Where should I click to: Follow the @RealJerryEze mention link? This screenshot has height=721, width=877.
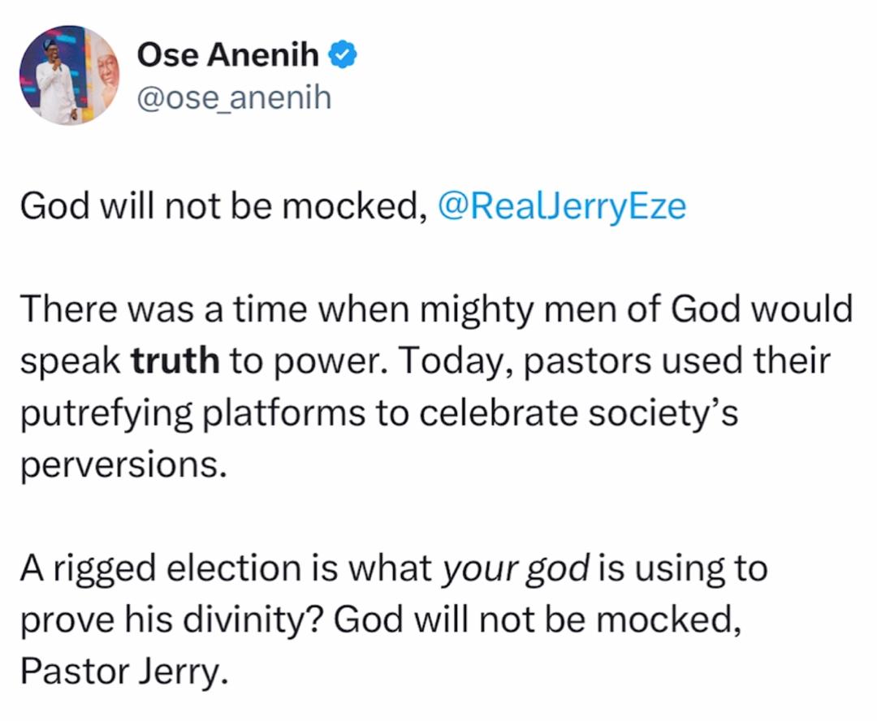click(x=562, y=206)
